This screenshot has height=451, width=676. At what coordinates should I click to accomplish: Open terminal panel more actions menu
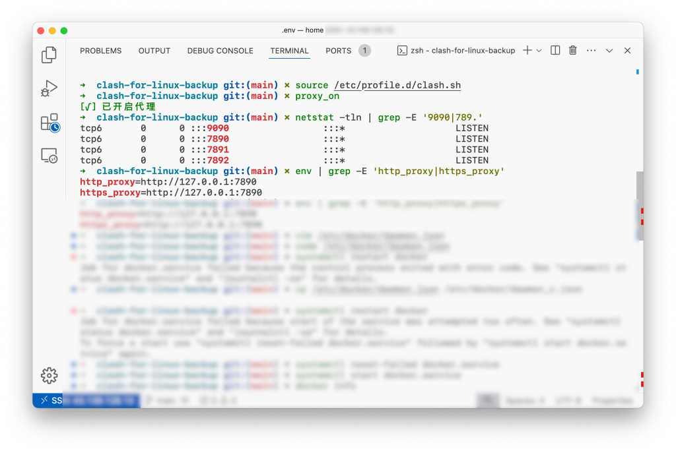(591, 51)
